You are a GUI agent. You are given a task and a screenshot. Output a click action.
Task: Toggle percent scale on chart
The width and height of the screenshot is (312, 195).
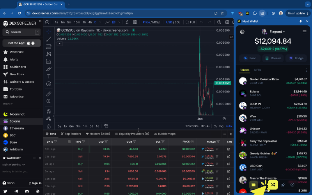coord(215,126)
